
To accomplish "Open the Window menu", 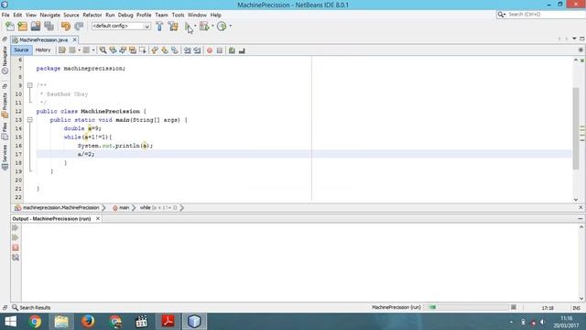I will tap(197, 15).
